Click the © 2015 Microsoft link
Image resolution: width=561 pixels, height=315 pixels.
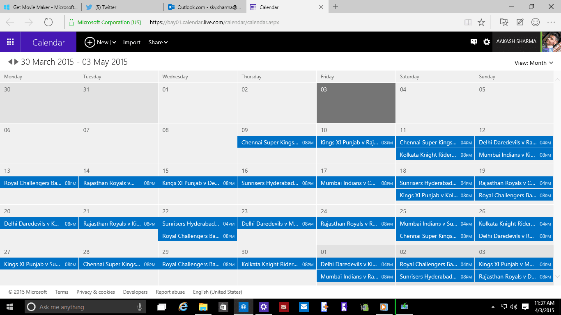coord(28,292)
